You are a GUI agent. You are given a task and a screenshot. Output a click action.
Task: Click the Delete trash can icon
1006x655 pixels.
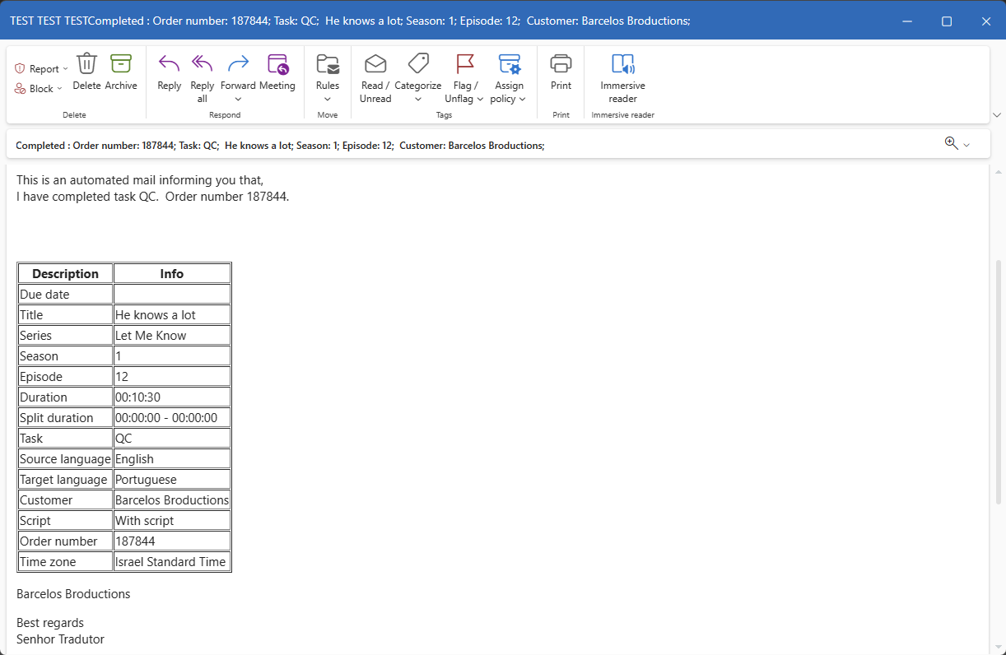coord(86,64)
